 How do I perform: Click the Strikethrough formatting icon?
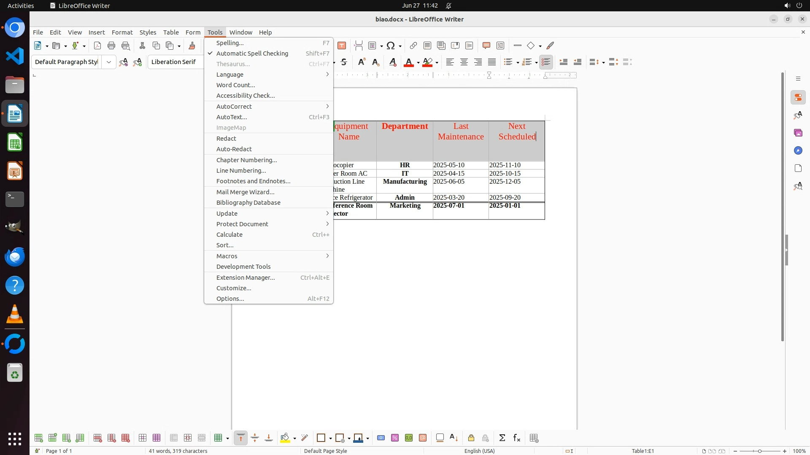click(344, 62)
